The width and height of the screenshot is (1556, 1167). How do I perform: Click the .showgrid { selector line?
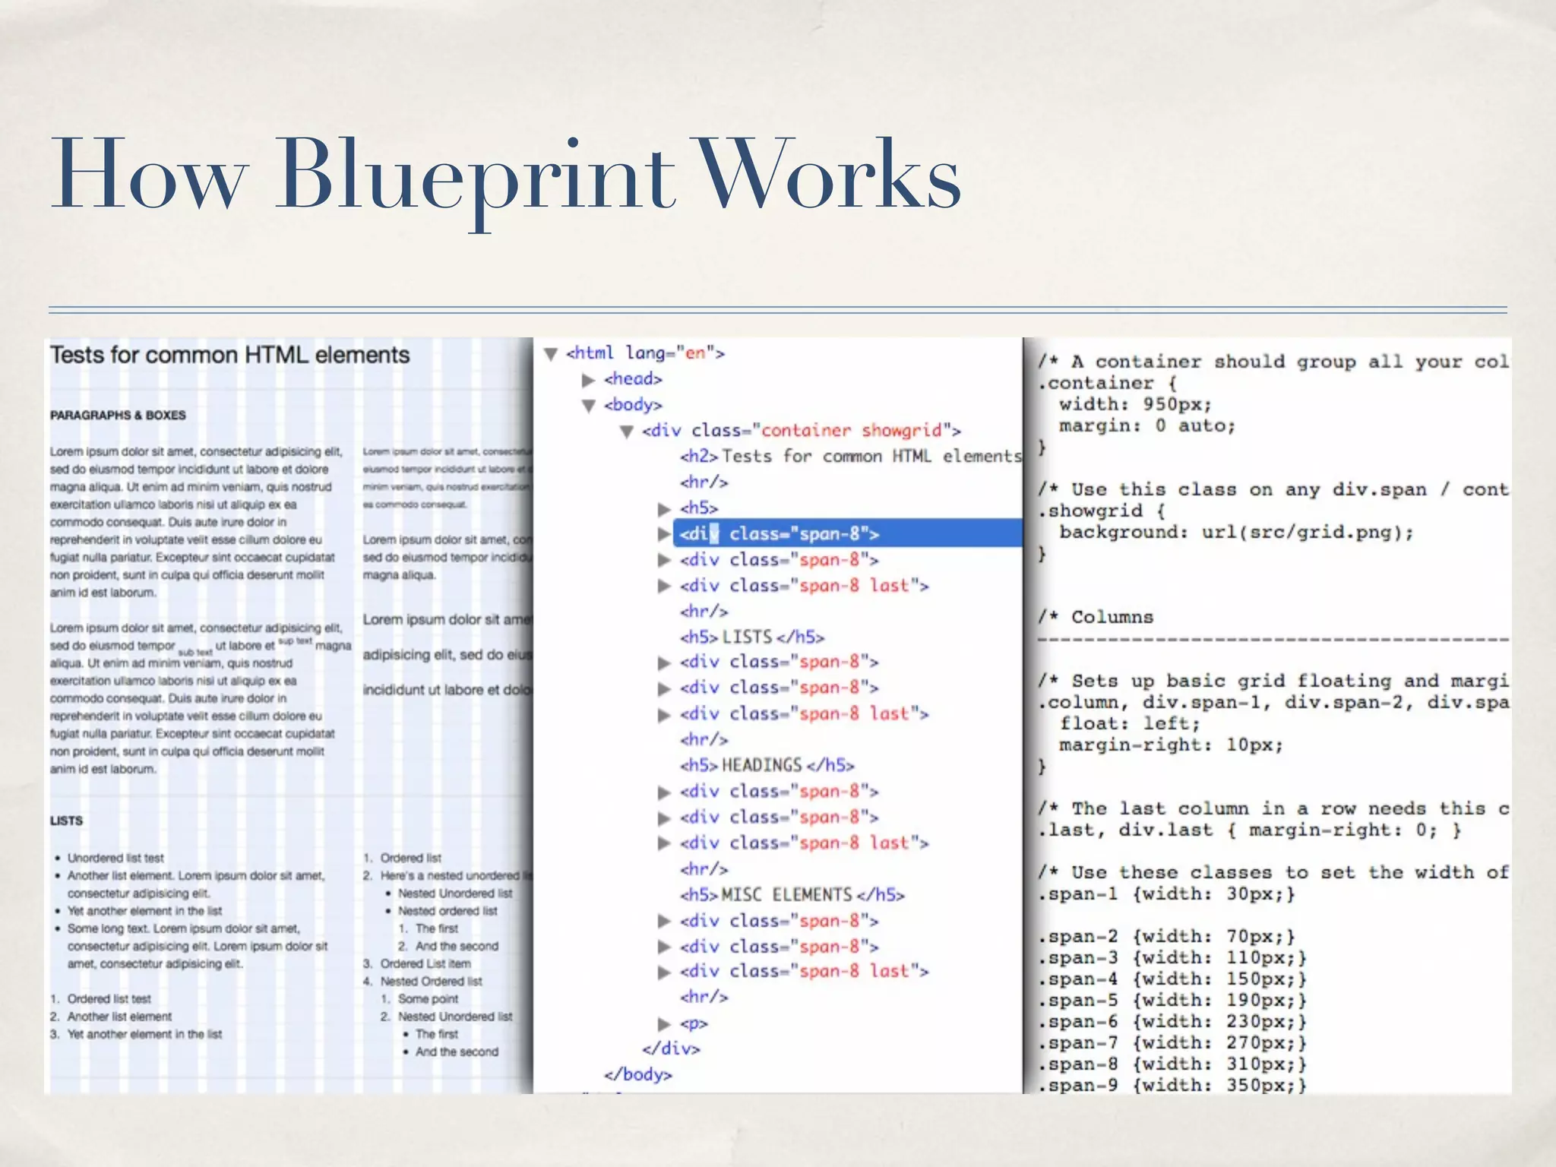point(1102,511)
